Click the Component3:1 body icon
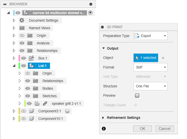This screenshot has height=139, width=187. (31, 111)
